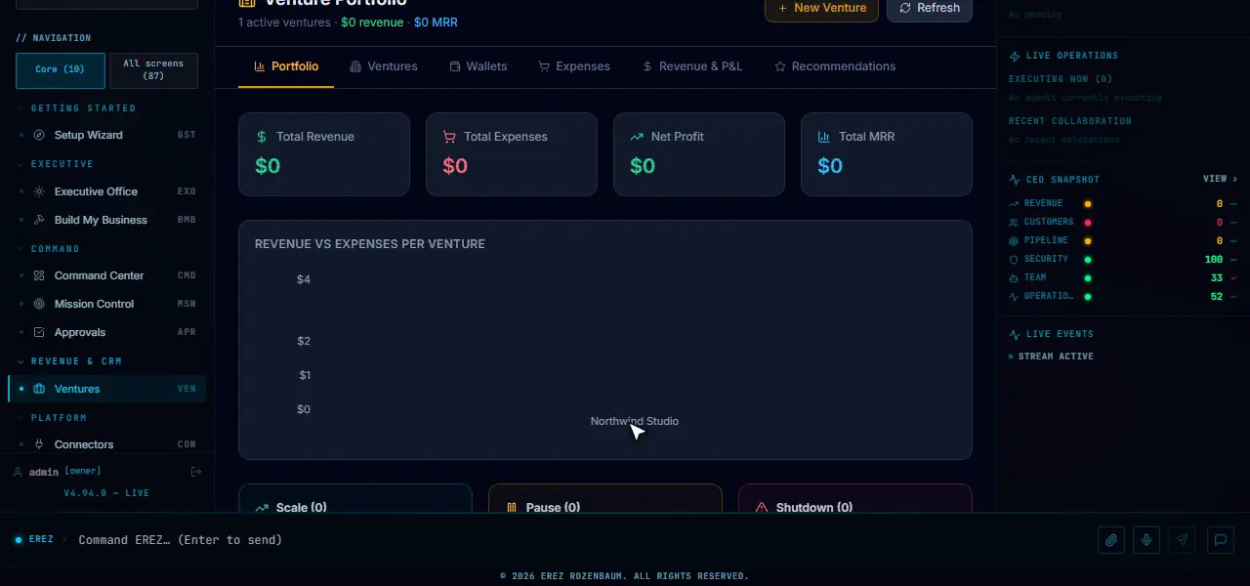Collapse the Command navigation section
The image size is (1250, 586).
coord(49,249)
